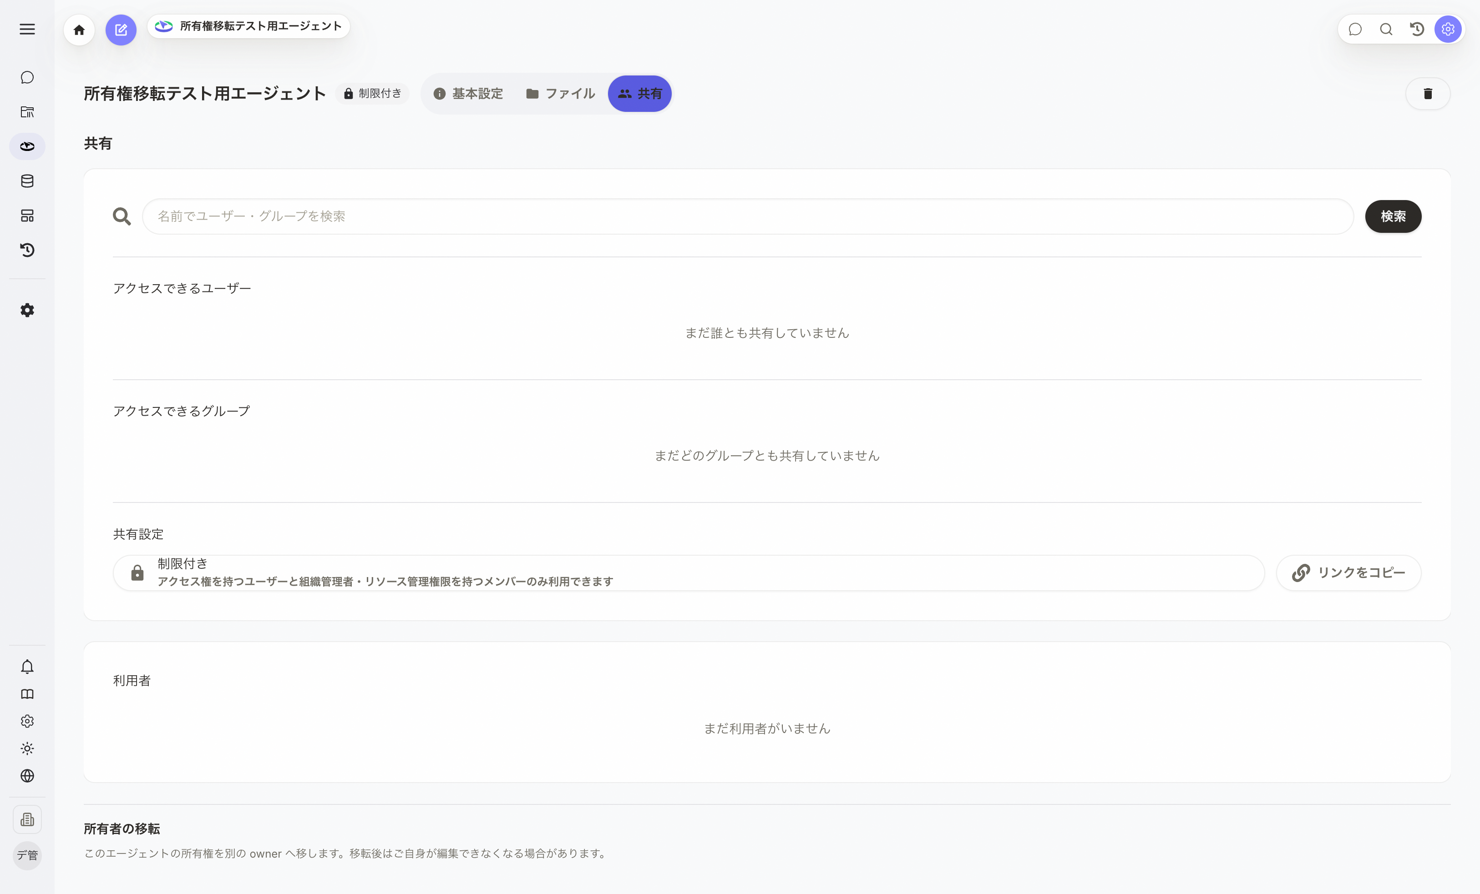Open the デ管 user avatar

[x=27, y=855]
